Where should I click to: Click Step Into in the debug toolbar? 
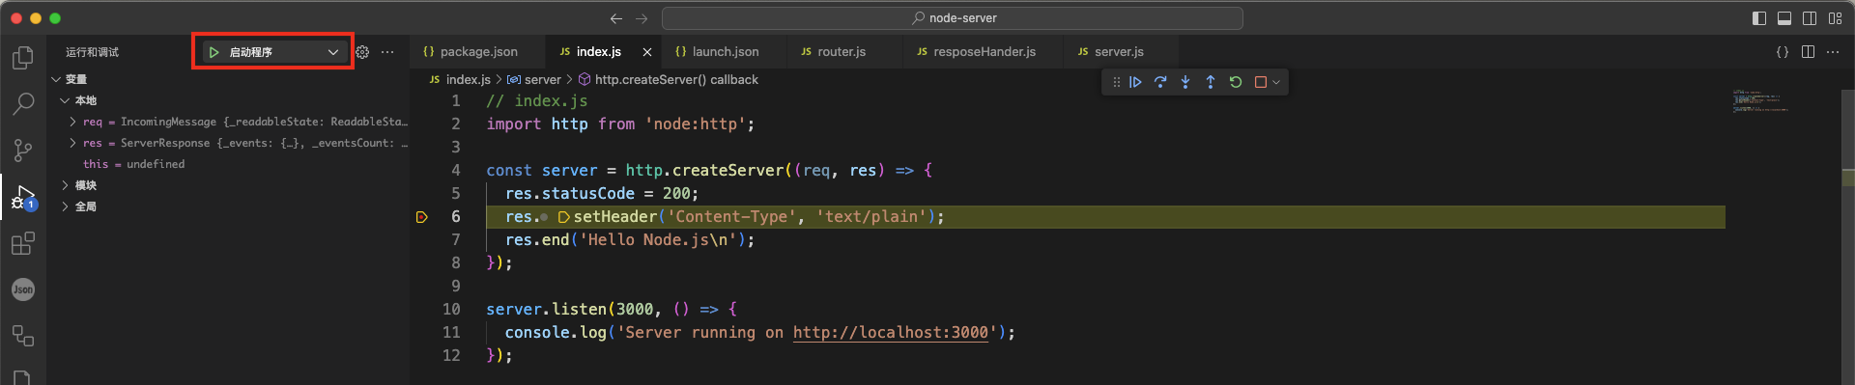click(x=1185, y=82)
